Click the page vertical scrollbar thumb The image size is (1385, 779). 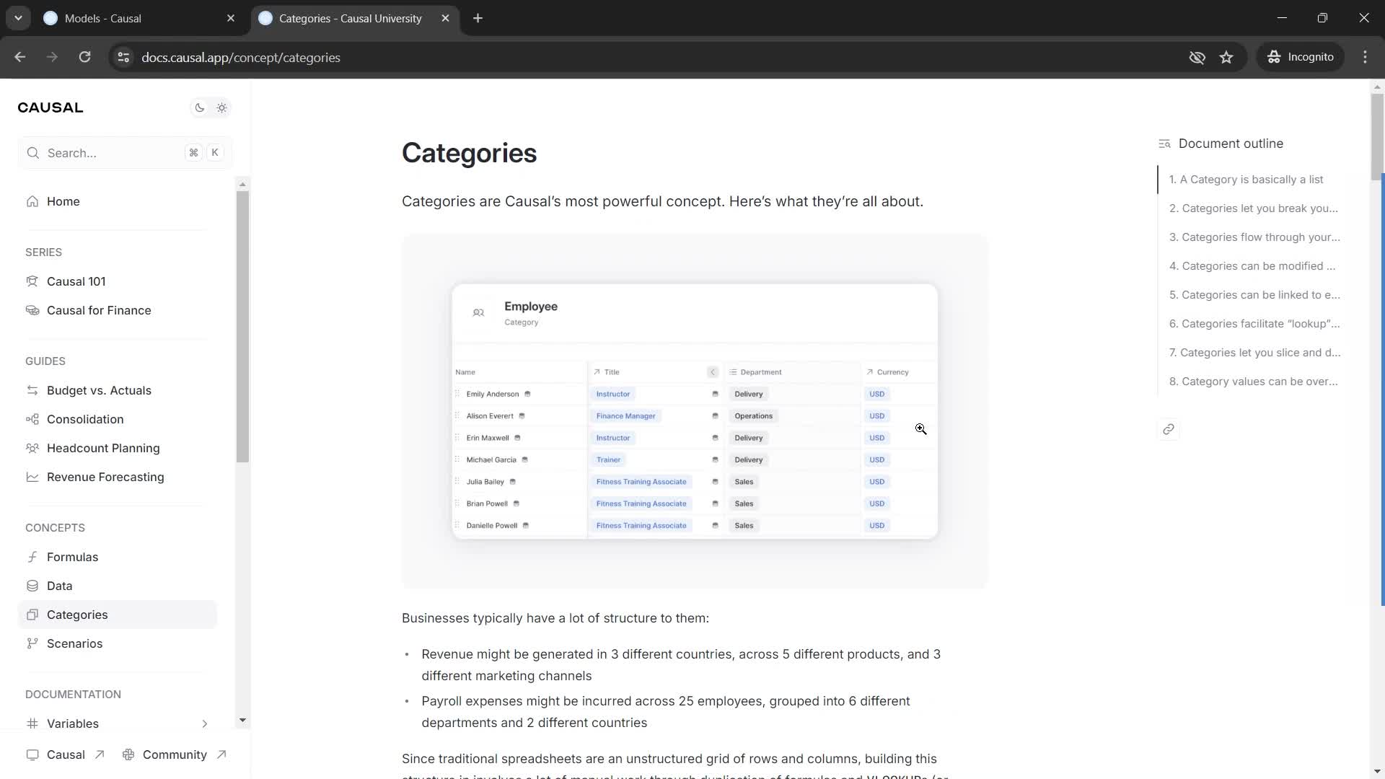click(1377, 137)
